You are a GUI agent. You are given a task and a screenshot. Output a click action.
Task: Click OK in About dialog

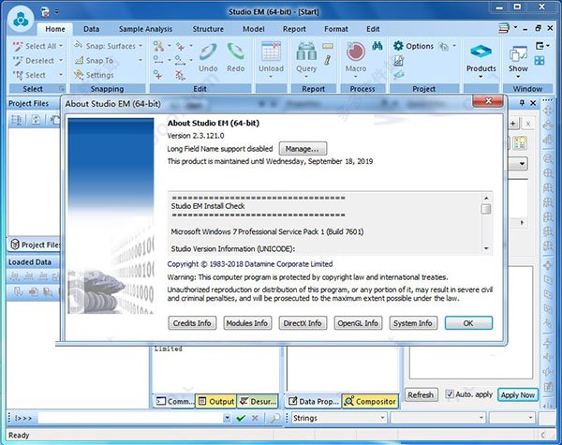[468, 323]
